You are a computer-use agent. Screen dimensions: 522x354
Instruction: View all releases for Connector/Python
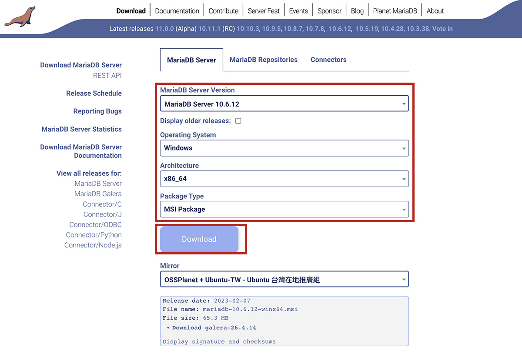tap(94, 234)
